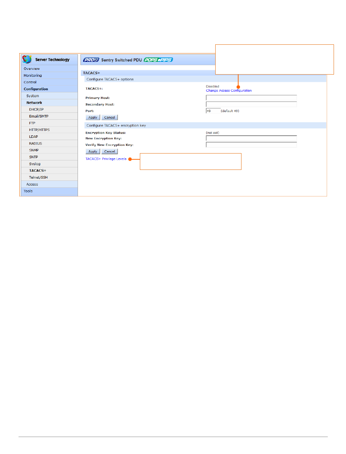The height and width of the screenshot is (454, 346).
Task: Open the TACACS+ Privilege Levels link
Action: [x=106, y=159]
